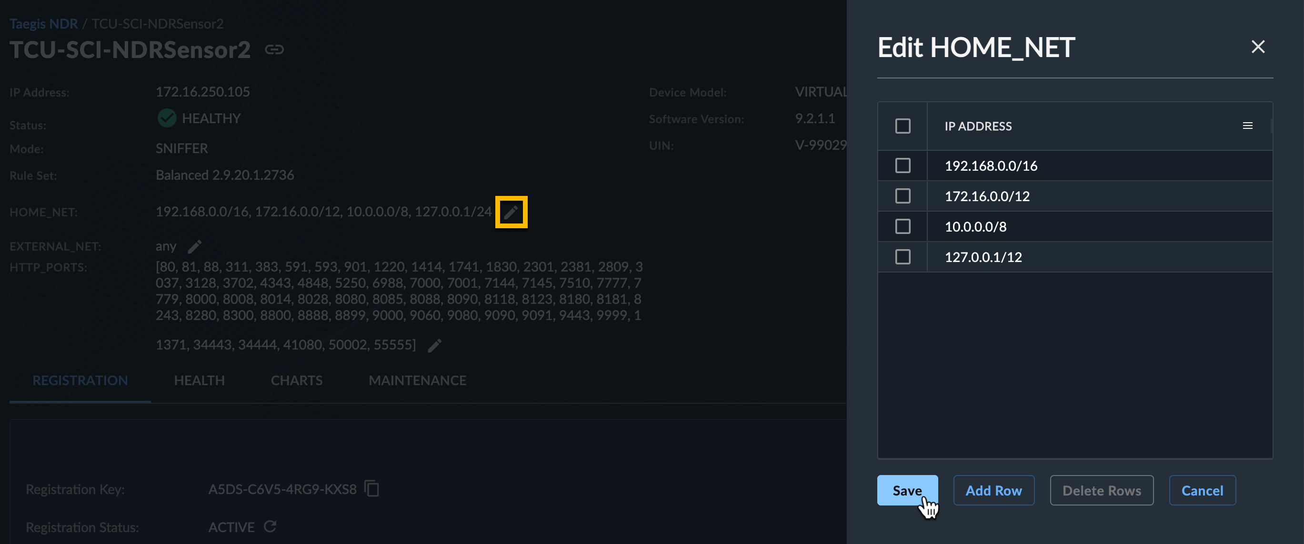Click the 127.0.0.1/12 address cell
The height and width of the screenshot is (544, 1304).
[x=1100, y=257]
